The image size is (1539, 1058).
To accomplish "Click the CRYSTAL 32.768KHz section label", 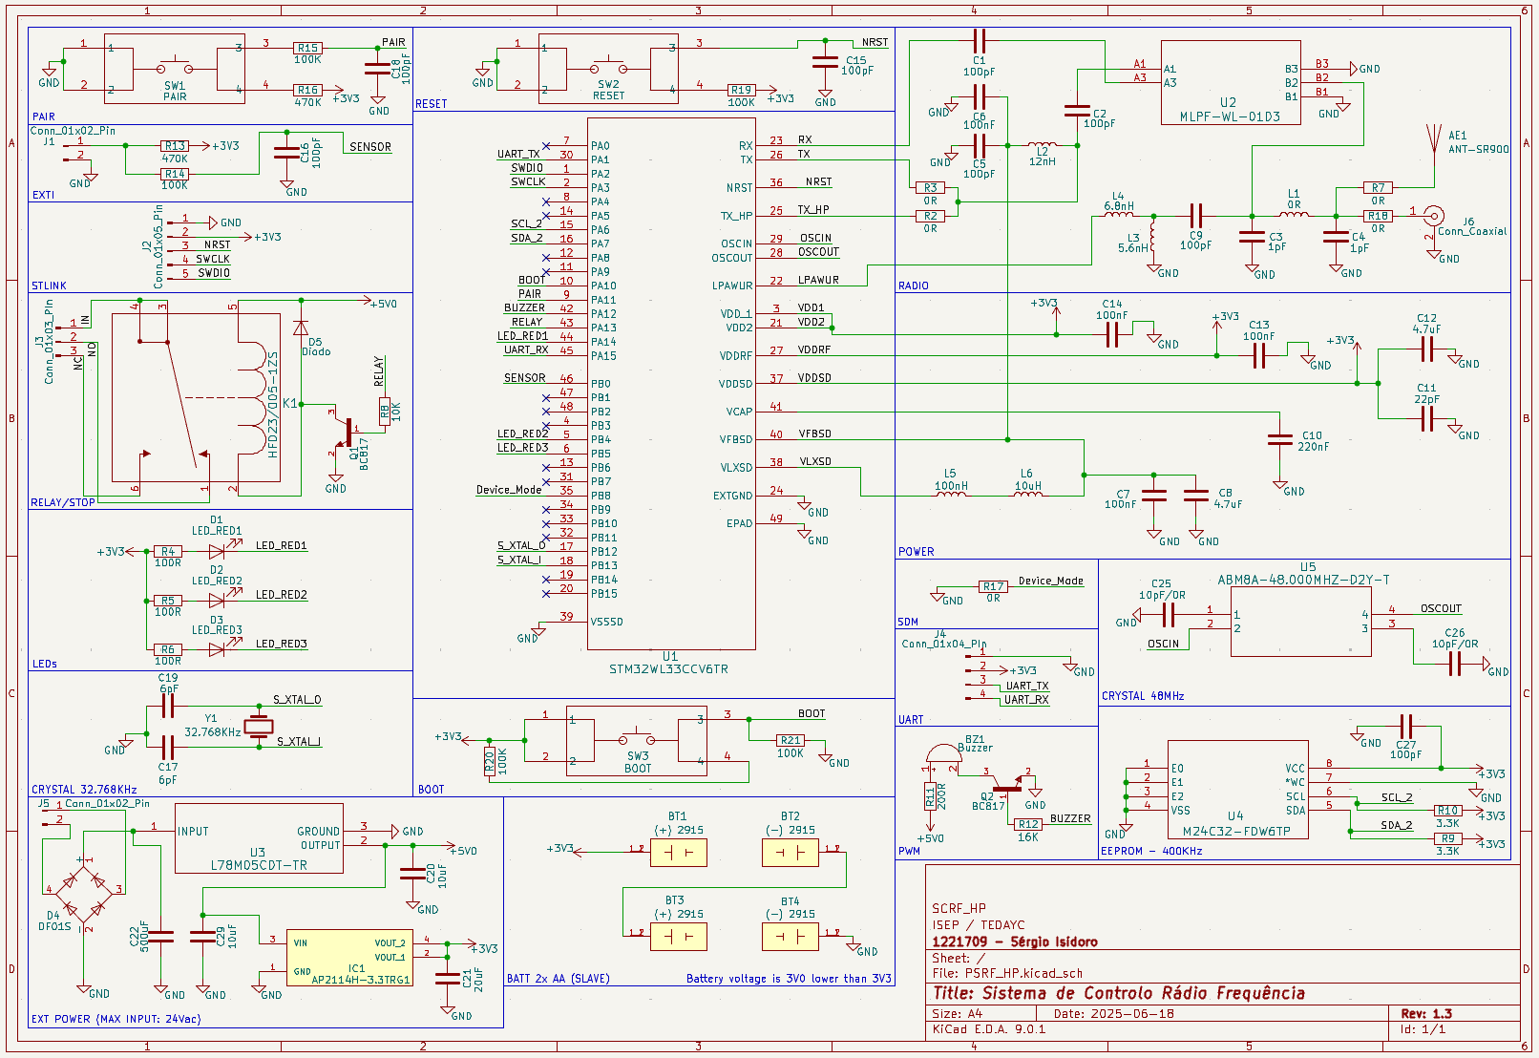I will [x=84, y=790].
